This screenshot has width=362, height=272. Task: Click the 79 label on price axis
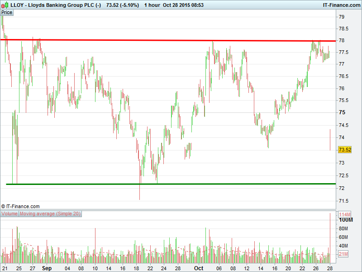coord(342,17)
